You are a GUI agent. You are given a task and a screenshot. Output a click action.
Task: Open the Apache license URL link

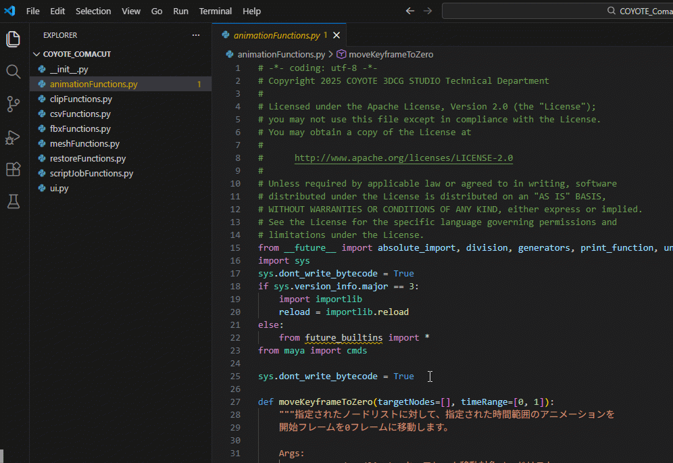point(403,158)
